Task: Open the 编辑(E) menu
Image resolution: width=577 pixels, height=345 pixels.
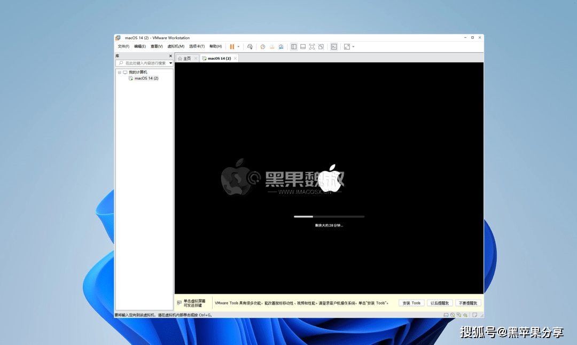Action: pos(140,46)
